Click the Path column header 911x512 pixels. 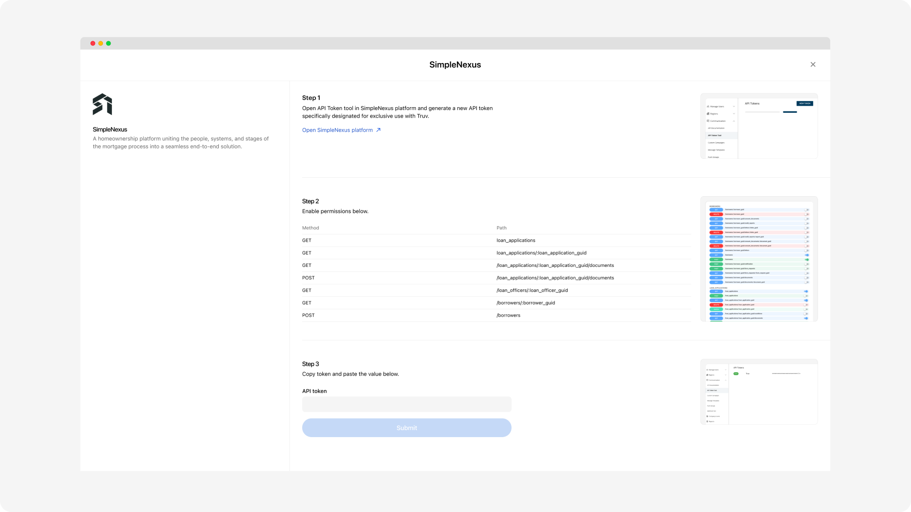pyautogui.click(x=502, y=228)
